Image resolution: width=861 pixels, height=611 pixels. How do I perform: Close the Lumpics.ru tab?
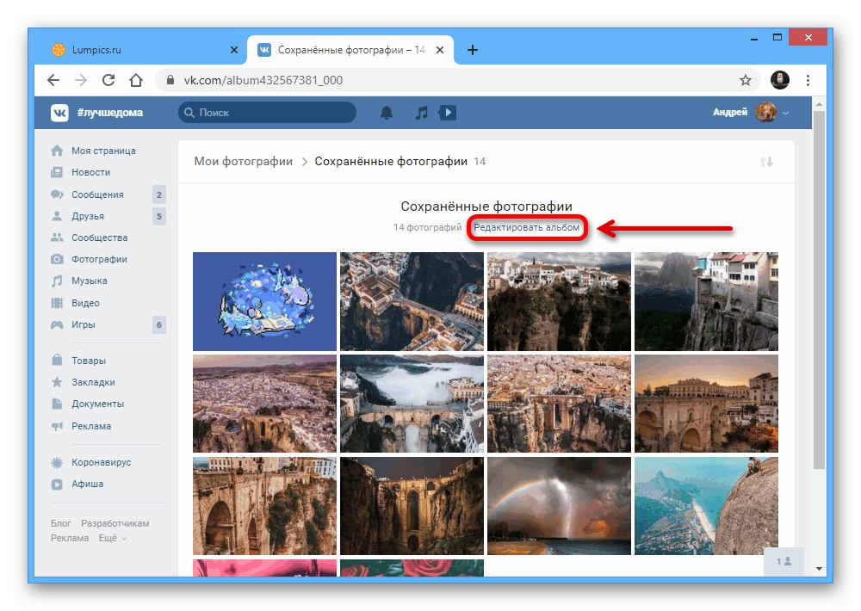pos(234,50)
